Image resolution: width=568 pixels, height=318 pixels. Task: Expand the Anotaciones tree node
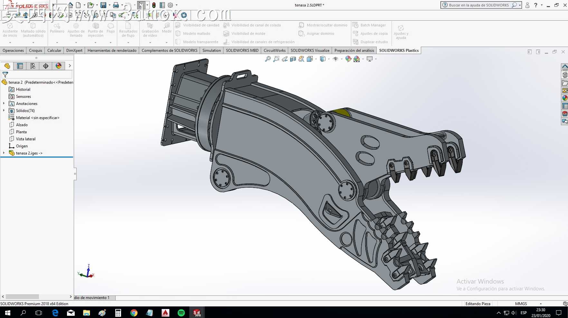pyautogui.click(x=4, y=103)
